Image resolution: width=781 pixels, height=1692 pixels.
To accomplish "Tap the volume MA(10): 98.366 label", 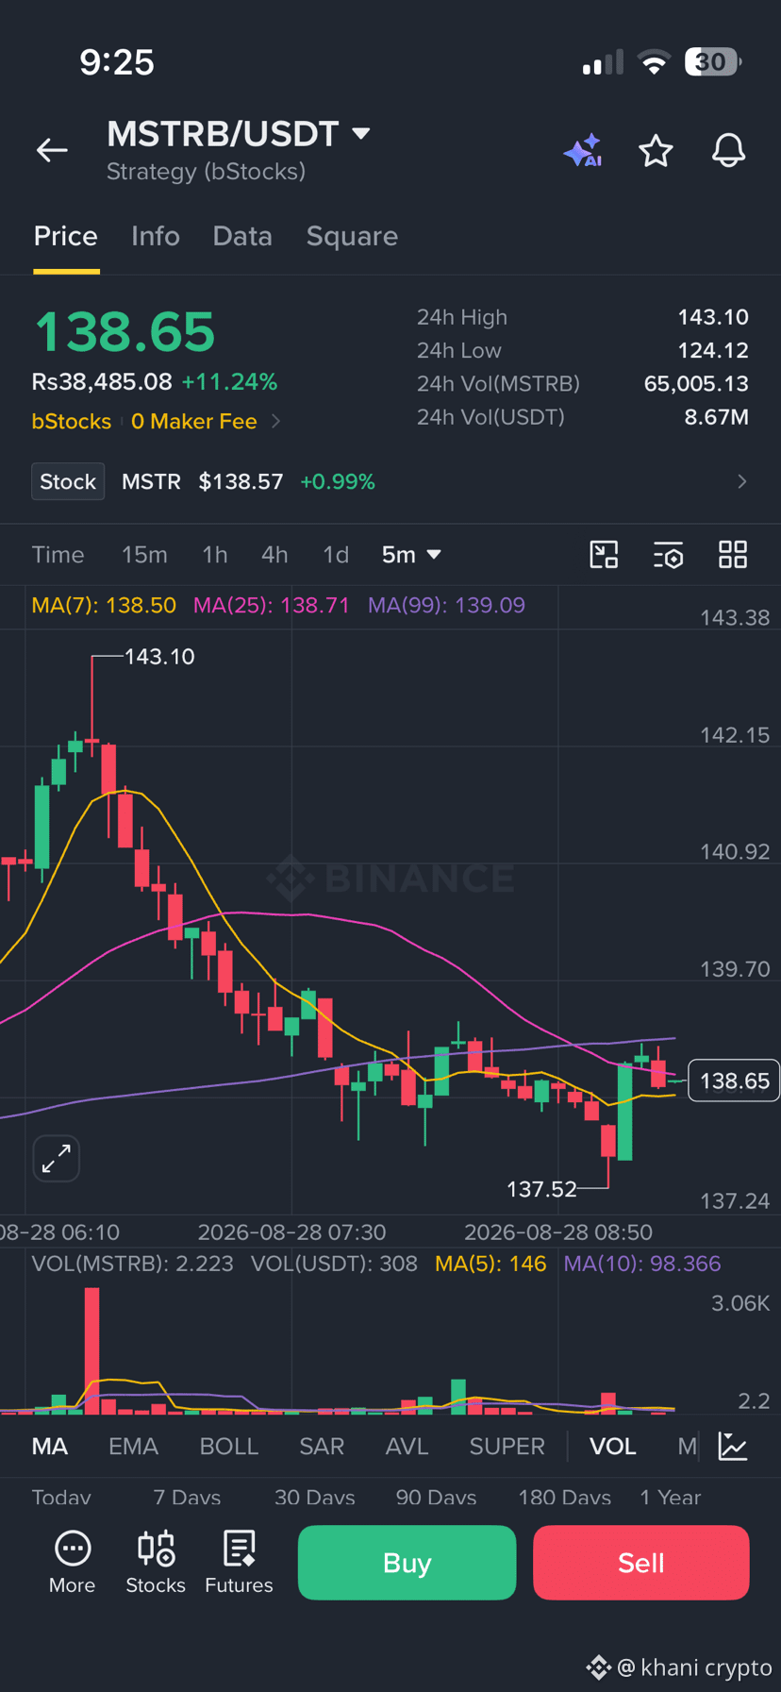I will (642, 1264).
